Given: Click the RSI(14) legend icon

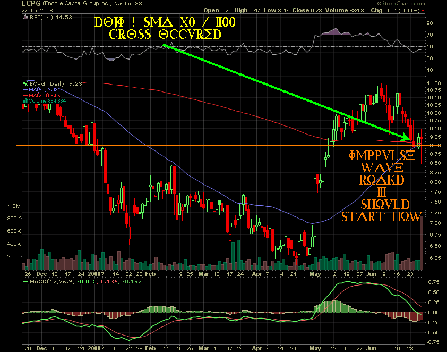Looking at the screenshot, I should coord(26,18).
